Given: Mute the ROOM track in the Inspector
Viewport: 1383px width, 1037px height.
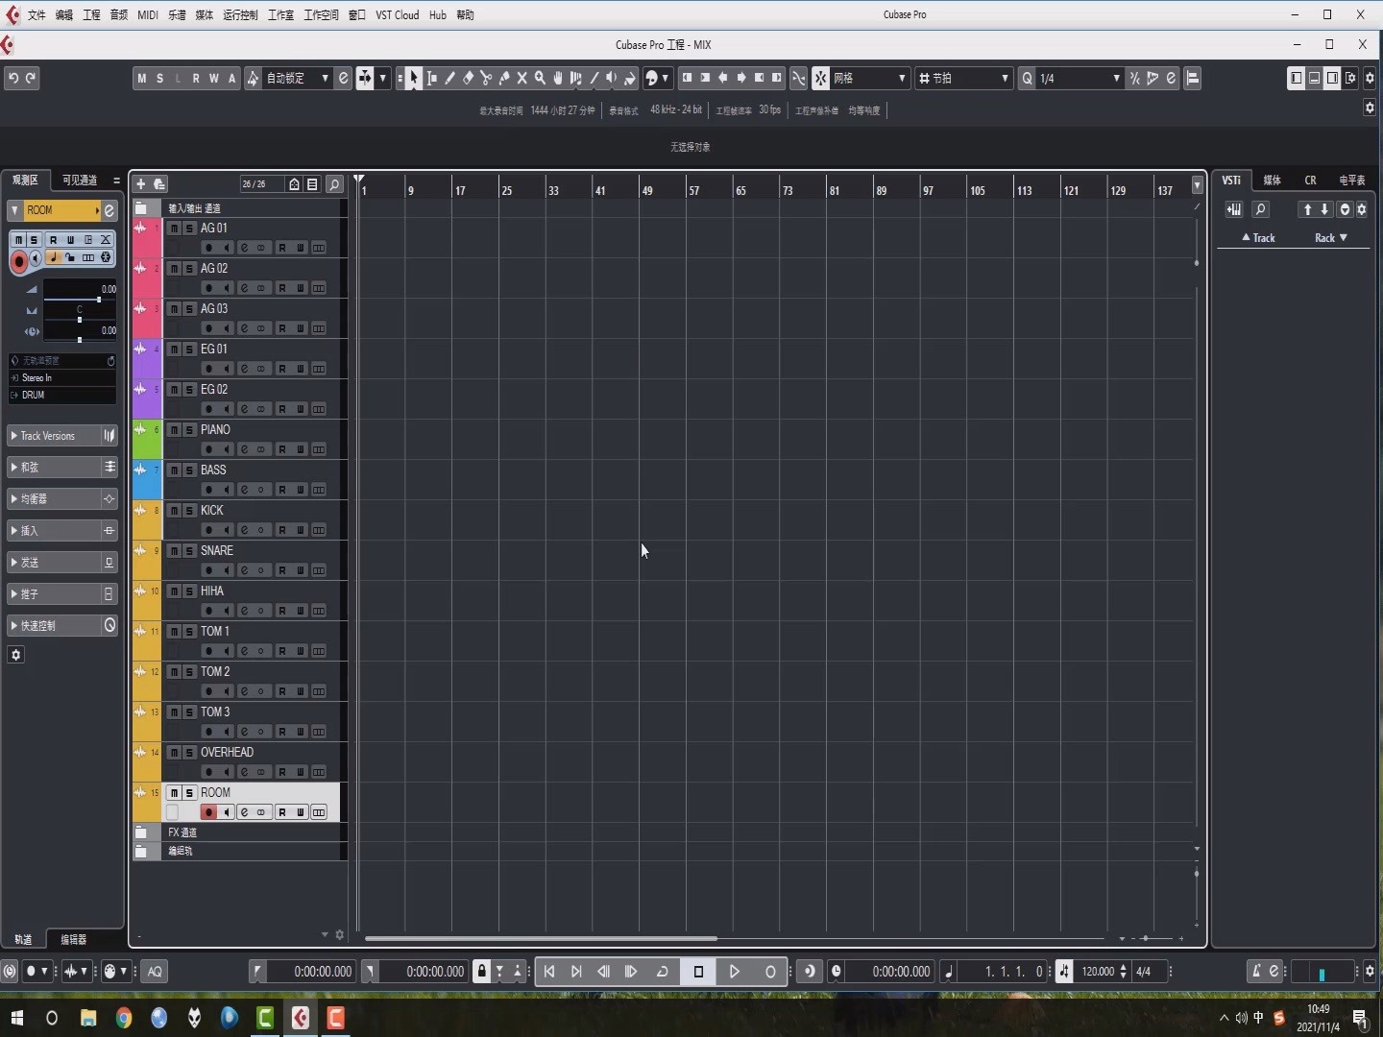Looking at the screenshot, I should pos(19,240).
